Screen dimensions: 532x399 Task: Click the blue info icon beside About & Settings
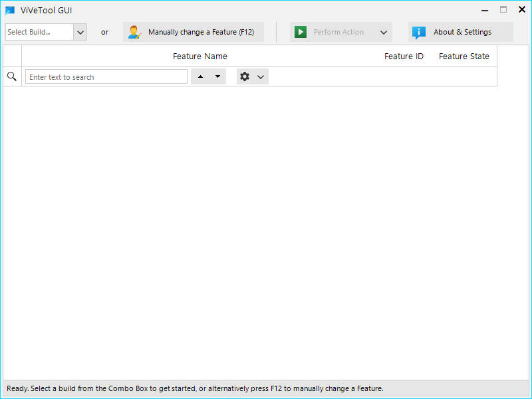[x=419, y=32]
